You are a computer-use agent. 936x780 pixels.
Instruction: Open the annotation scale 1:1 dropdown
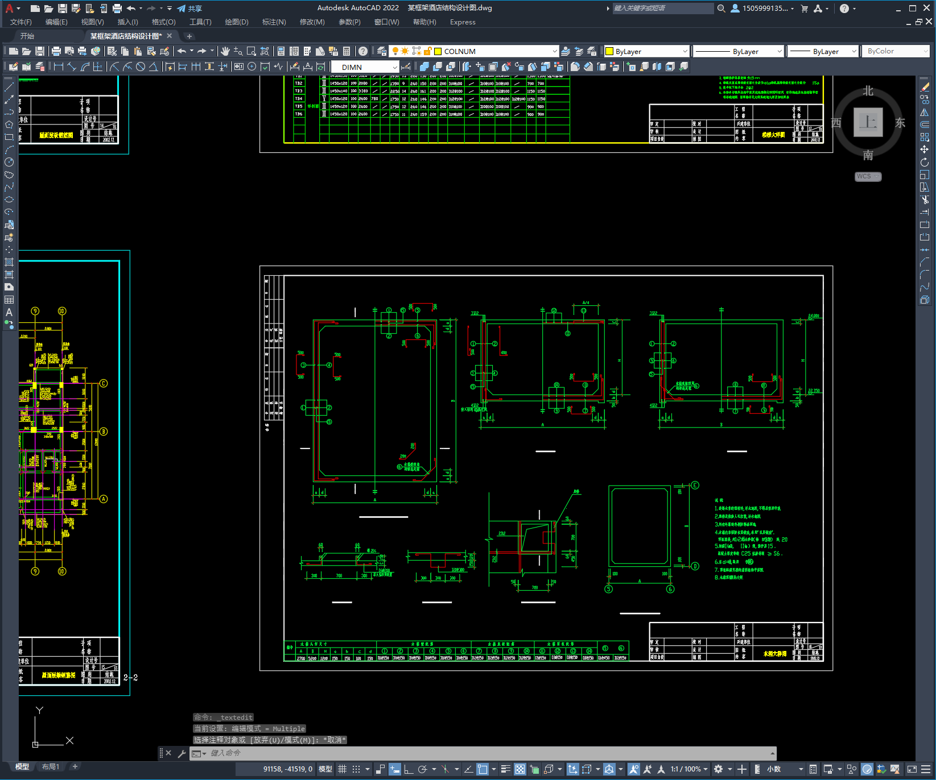click(x=689, y=769)
